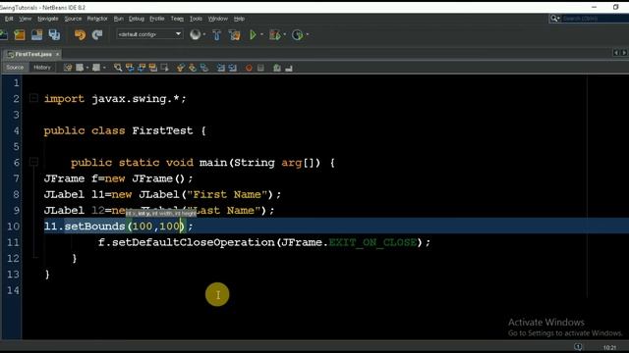Open the default config dropdown

149,34
